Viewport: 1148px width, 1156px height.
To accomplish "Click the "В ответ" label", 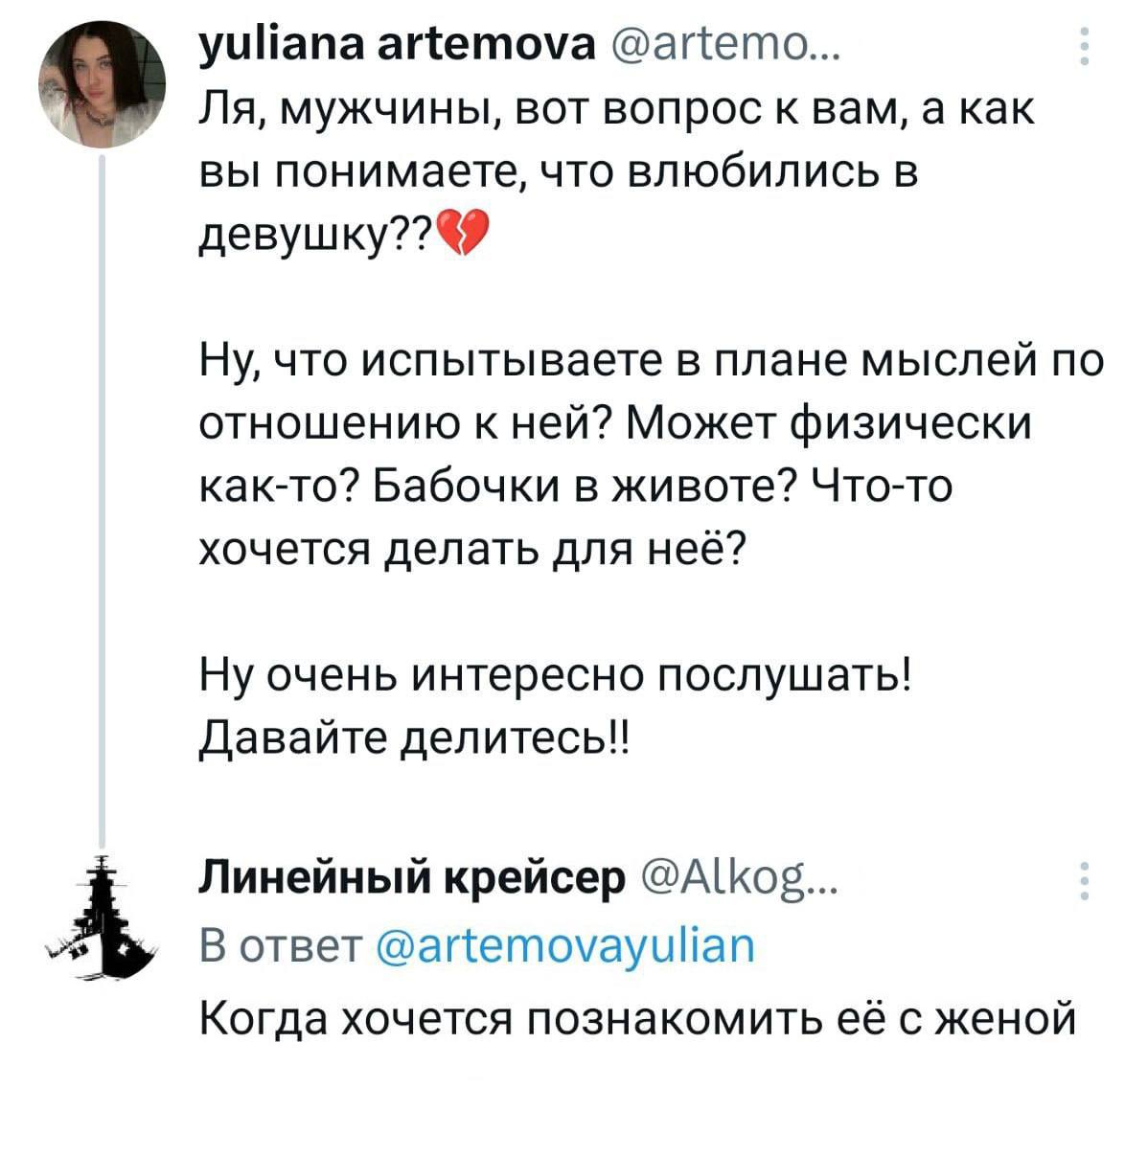I will point(277,947).
